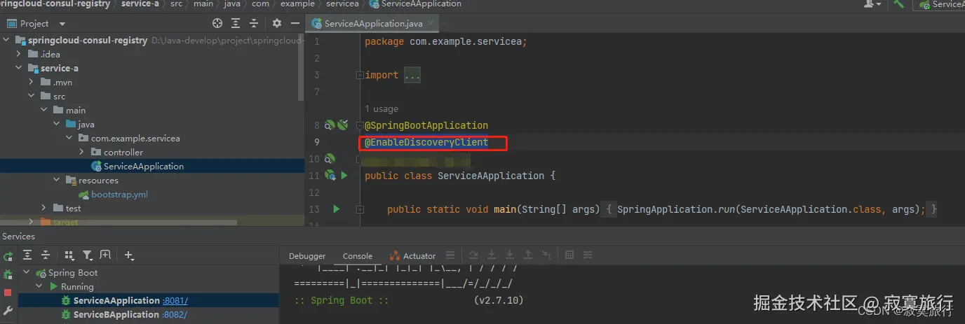Viewport: 965px width, 324px height.
Task: Open the :8082/ port link
Action: coord(175,315)
